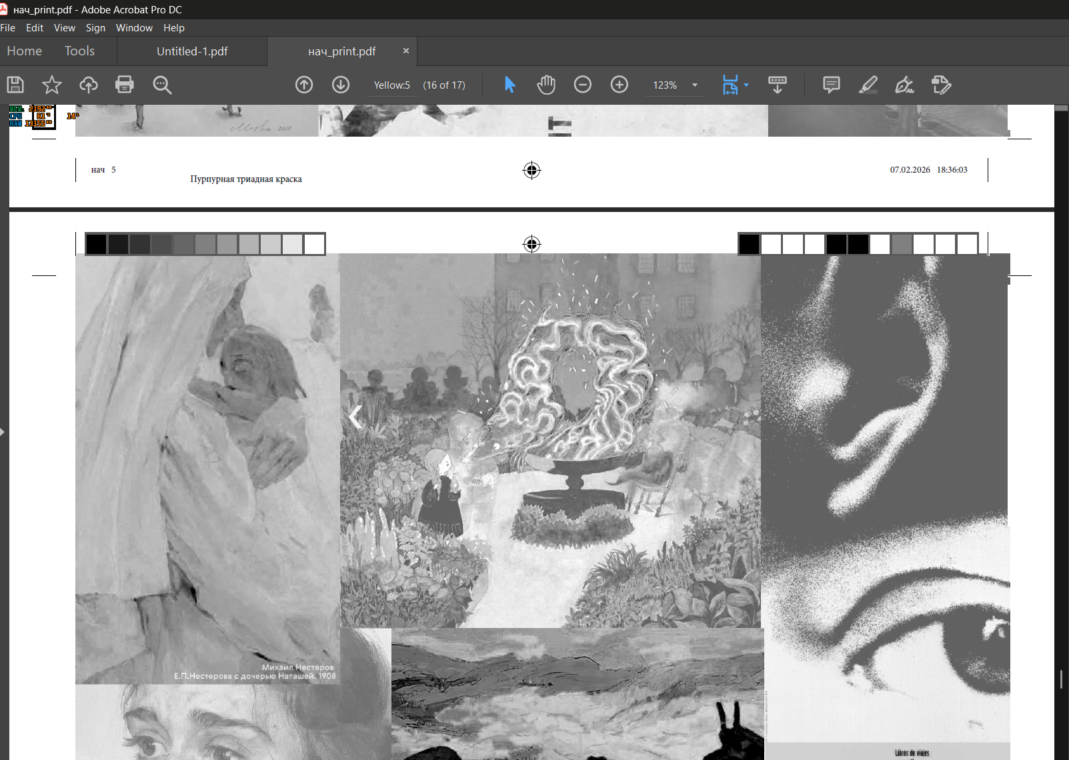1069x760 pixels.
Task: Open the View menu
Action: click(65, 28)
